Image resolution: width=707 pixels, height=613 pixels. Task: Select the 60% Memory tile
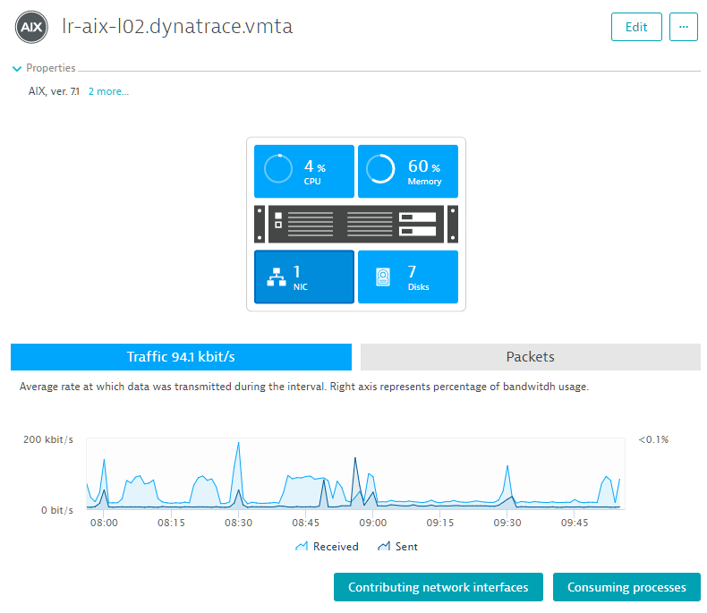407,171
